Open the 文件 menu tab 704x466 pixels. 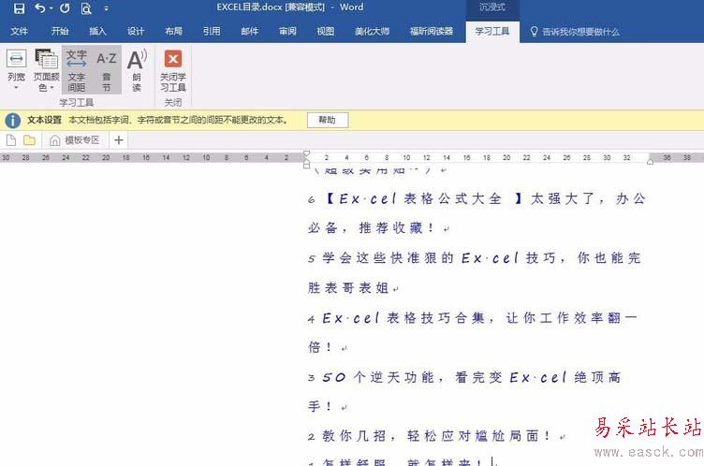coord(20,31)
